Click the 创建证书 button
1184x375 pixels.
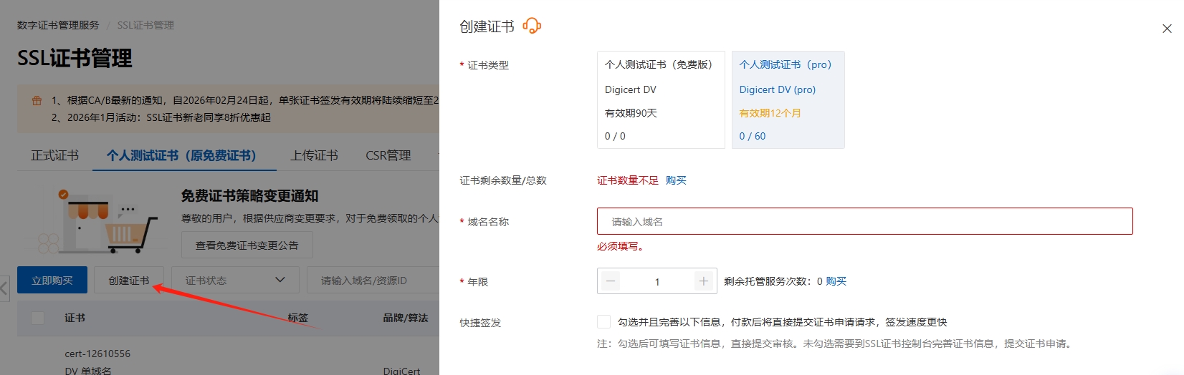tap(129, 281)
